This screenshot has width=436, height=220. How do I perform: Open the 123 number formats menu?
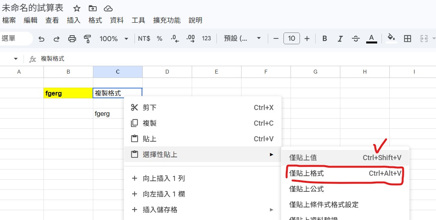tap(206, 39)
